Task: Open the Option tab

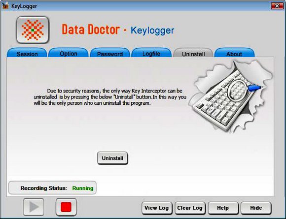Action: pyautogui.click(x=69, y=53)
